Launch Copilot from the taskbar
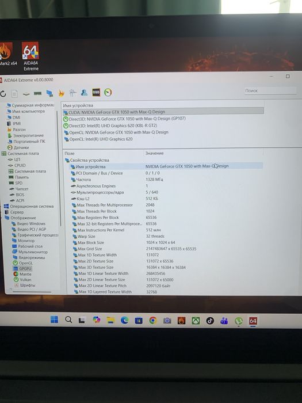Image resolution: width=302 pixels, height=403 pixels. [x=97, y=320]
